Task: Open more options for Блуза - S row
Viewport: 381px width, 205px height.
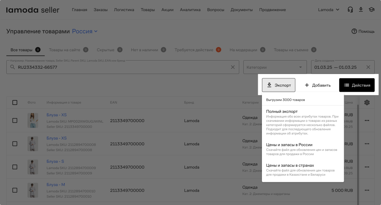Action: 367,167
